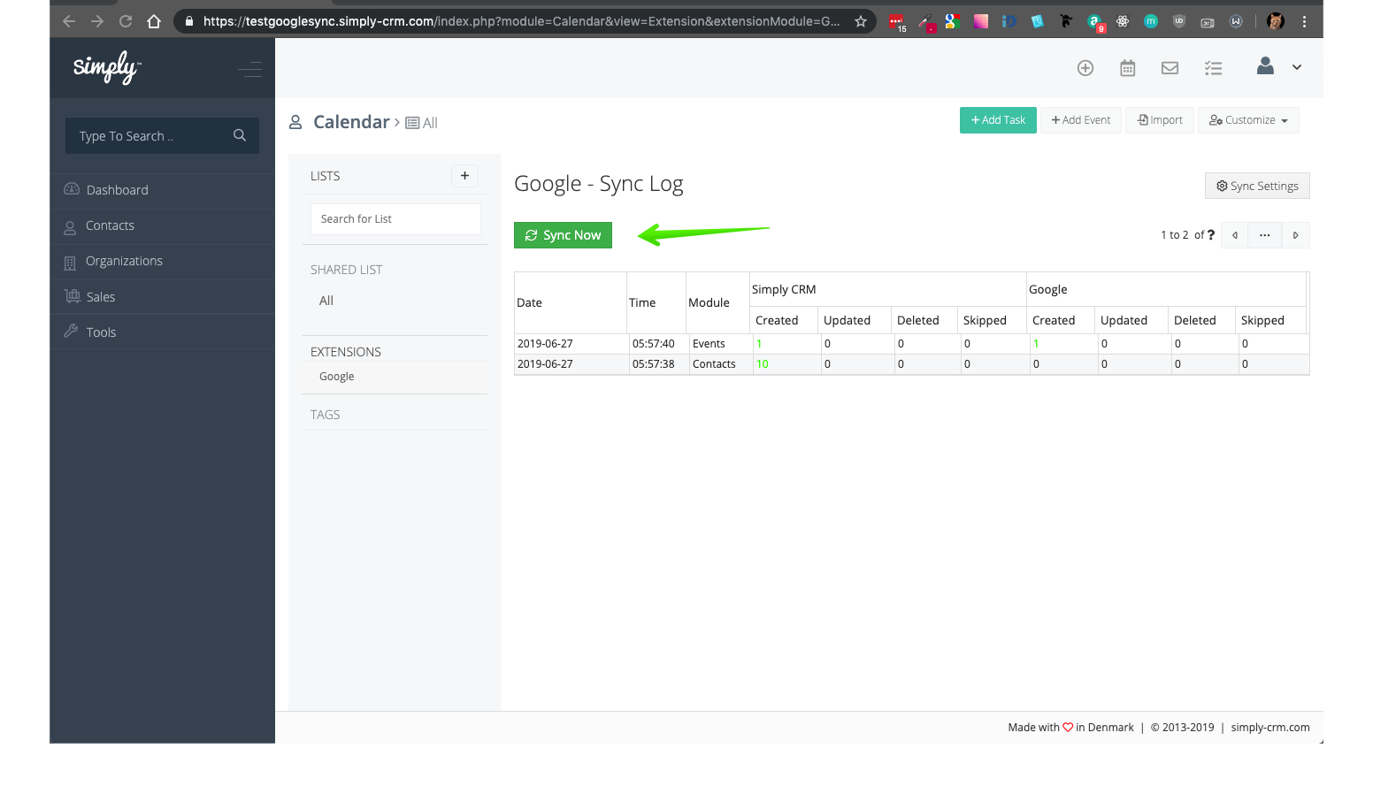1373x809 pixels.
Task: Open Sync Settings
Action: 1256,186
